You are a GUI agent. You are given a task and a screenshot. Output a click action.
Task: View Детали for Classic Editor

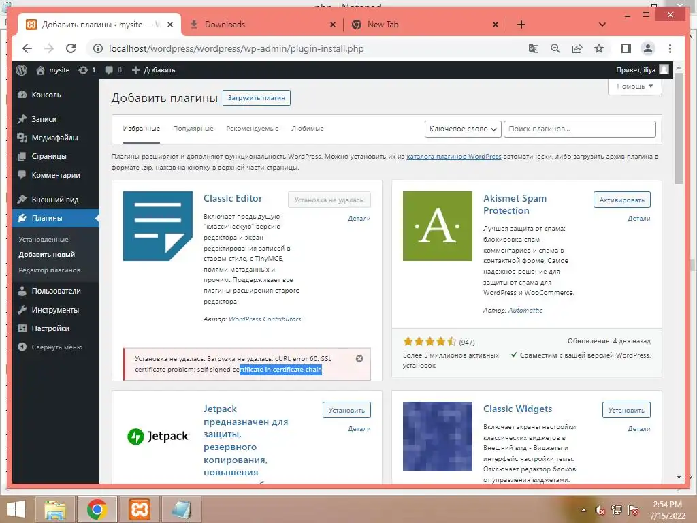pos(359,219)
